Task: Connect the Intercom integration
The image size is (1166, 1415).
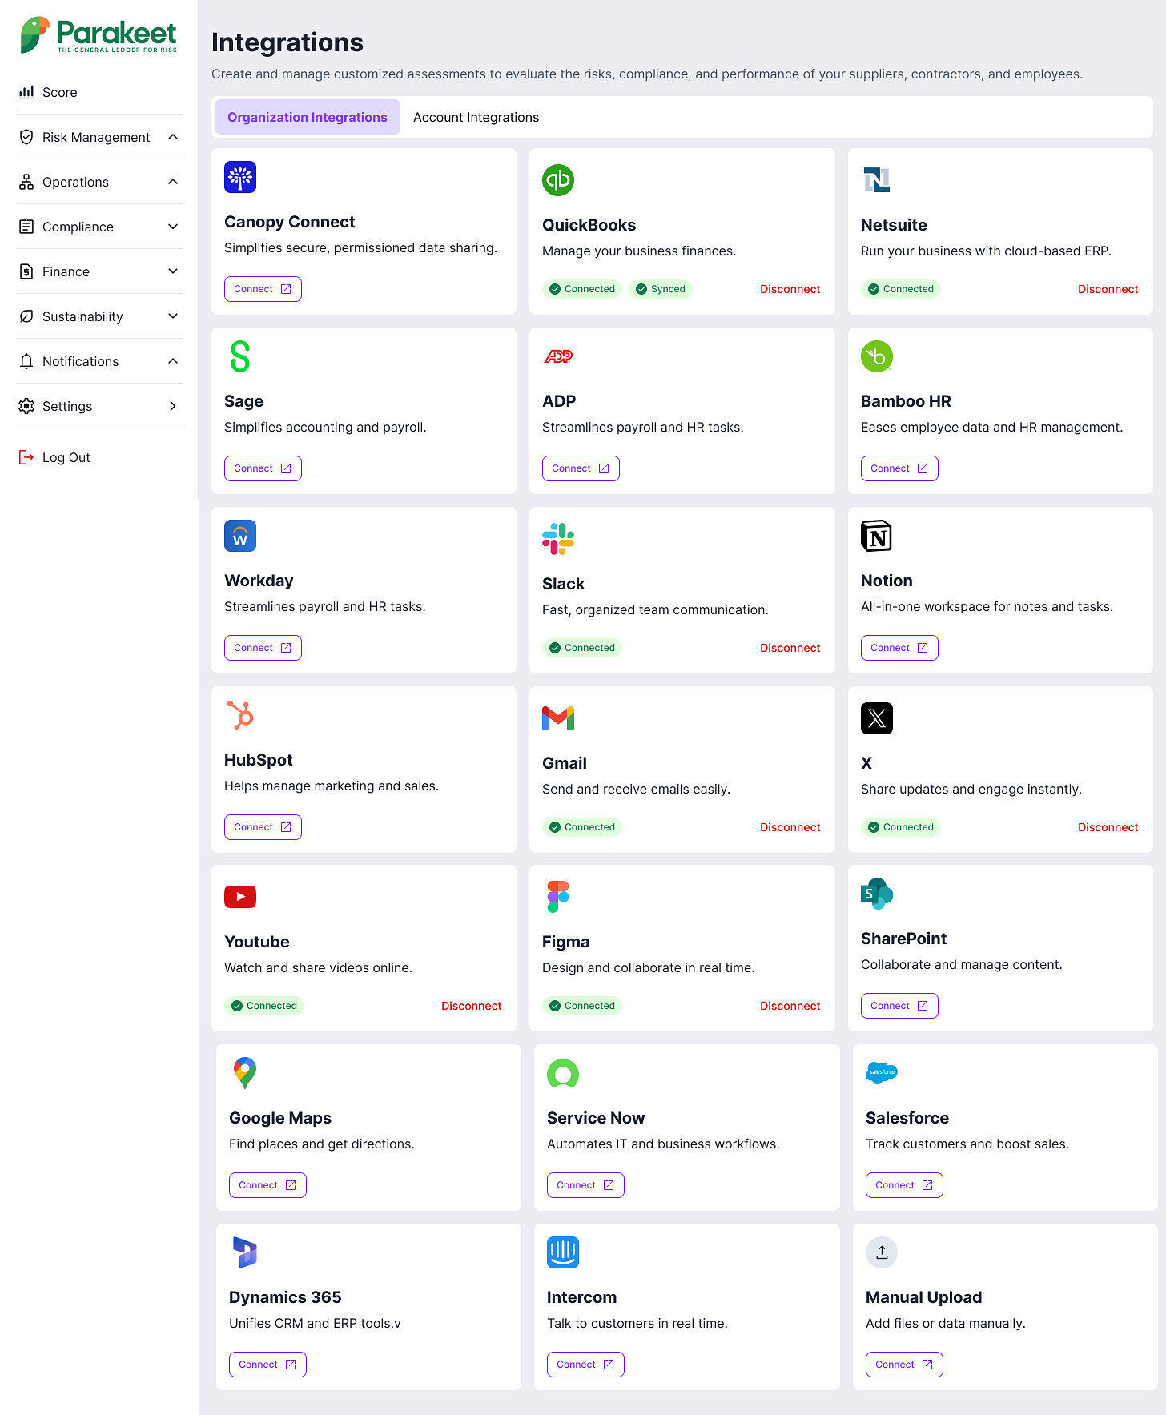Action: pos(585,1365)
